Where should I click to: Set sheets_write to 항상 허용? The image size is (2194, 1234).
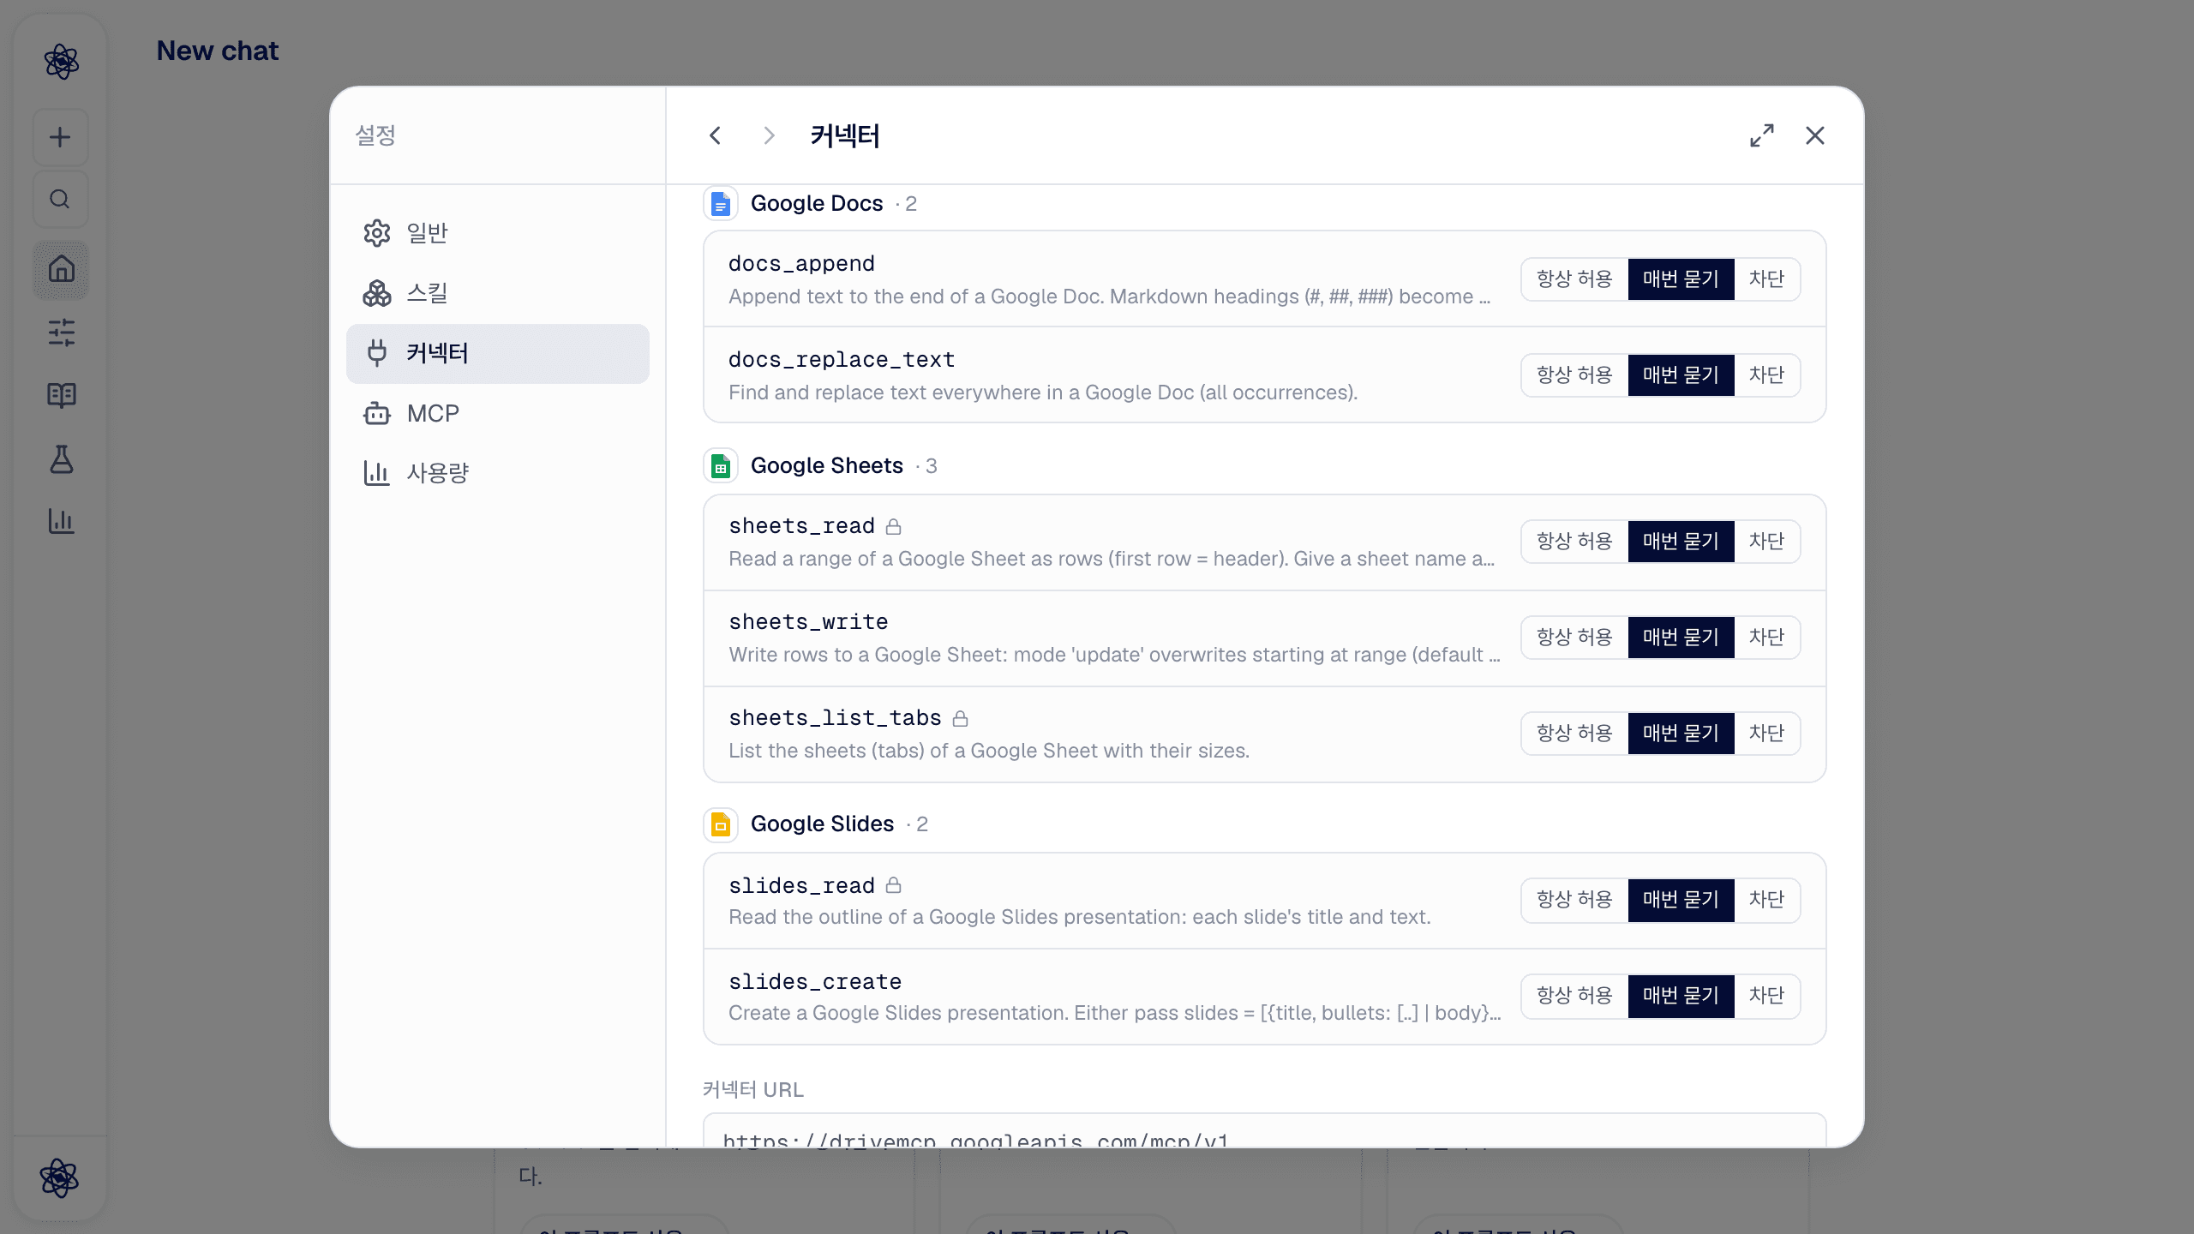pos(1574,638)
